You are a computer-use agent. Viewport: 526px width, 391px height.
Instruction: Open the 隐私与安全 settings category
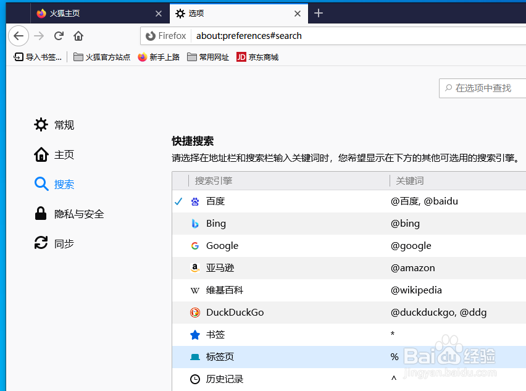pos(69,214)
